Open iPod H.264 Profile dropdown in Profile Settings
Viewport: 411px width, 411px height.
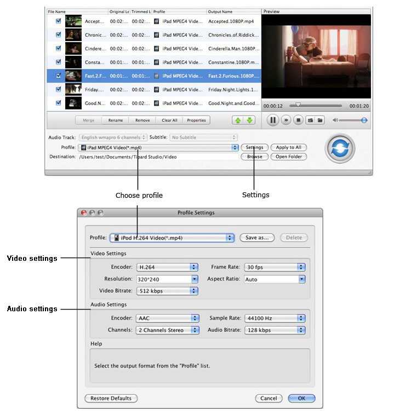click(172, 238)
